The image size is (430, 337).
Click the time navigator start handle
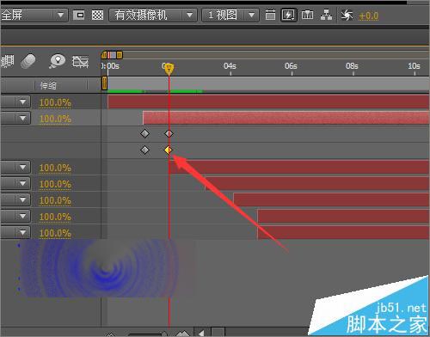pos(104,55)
